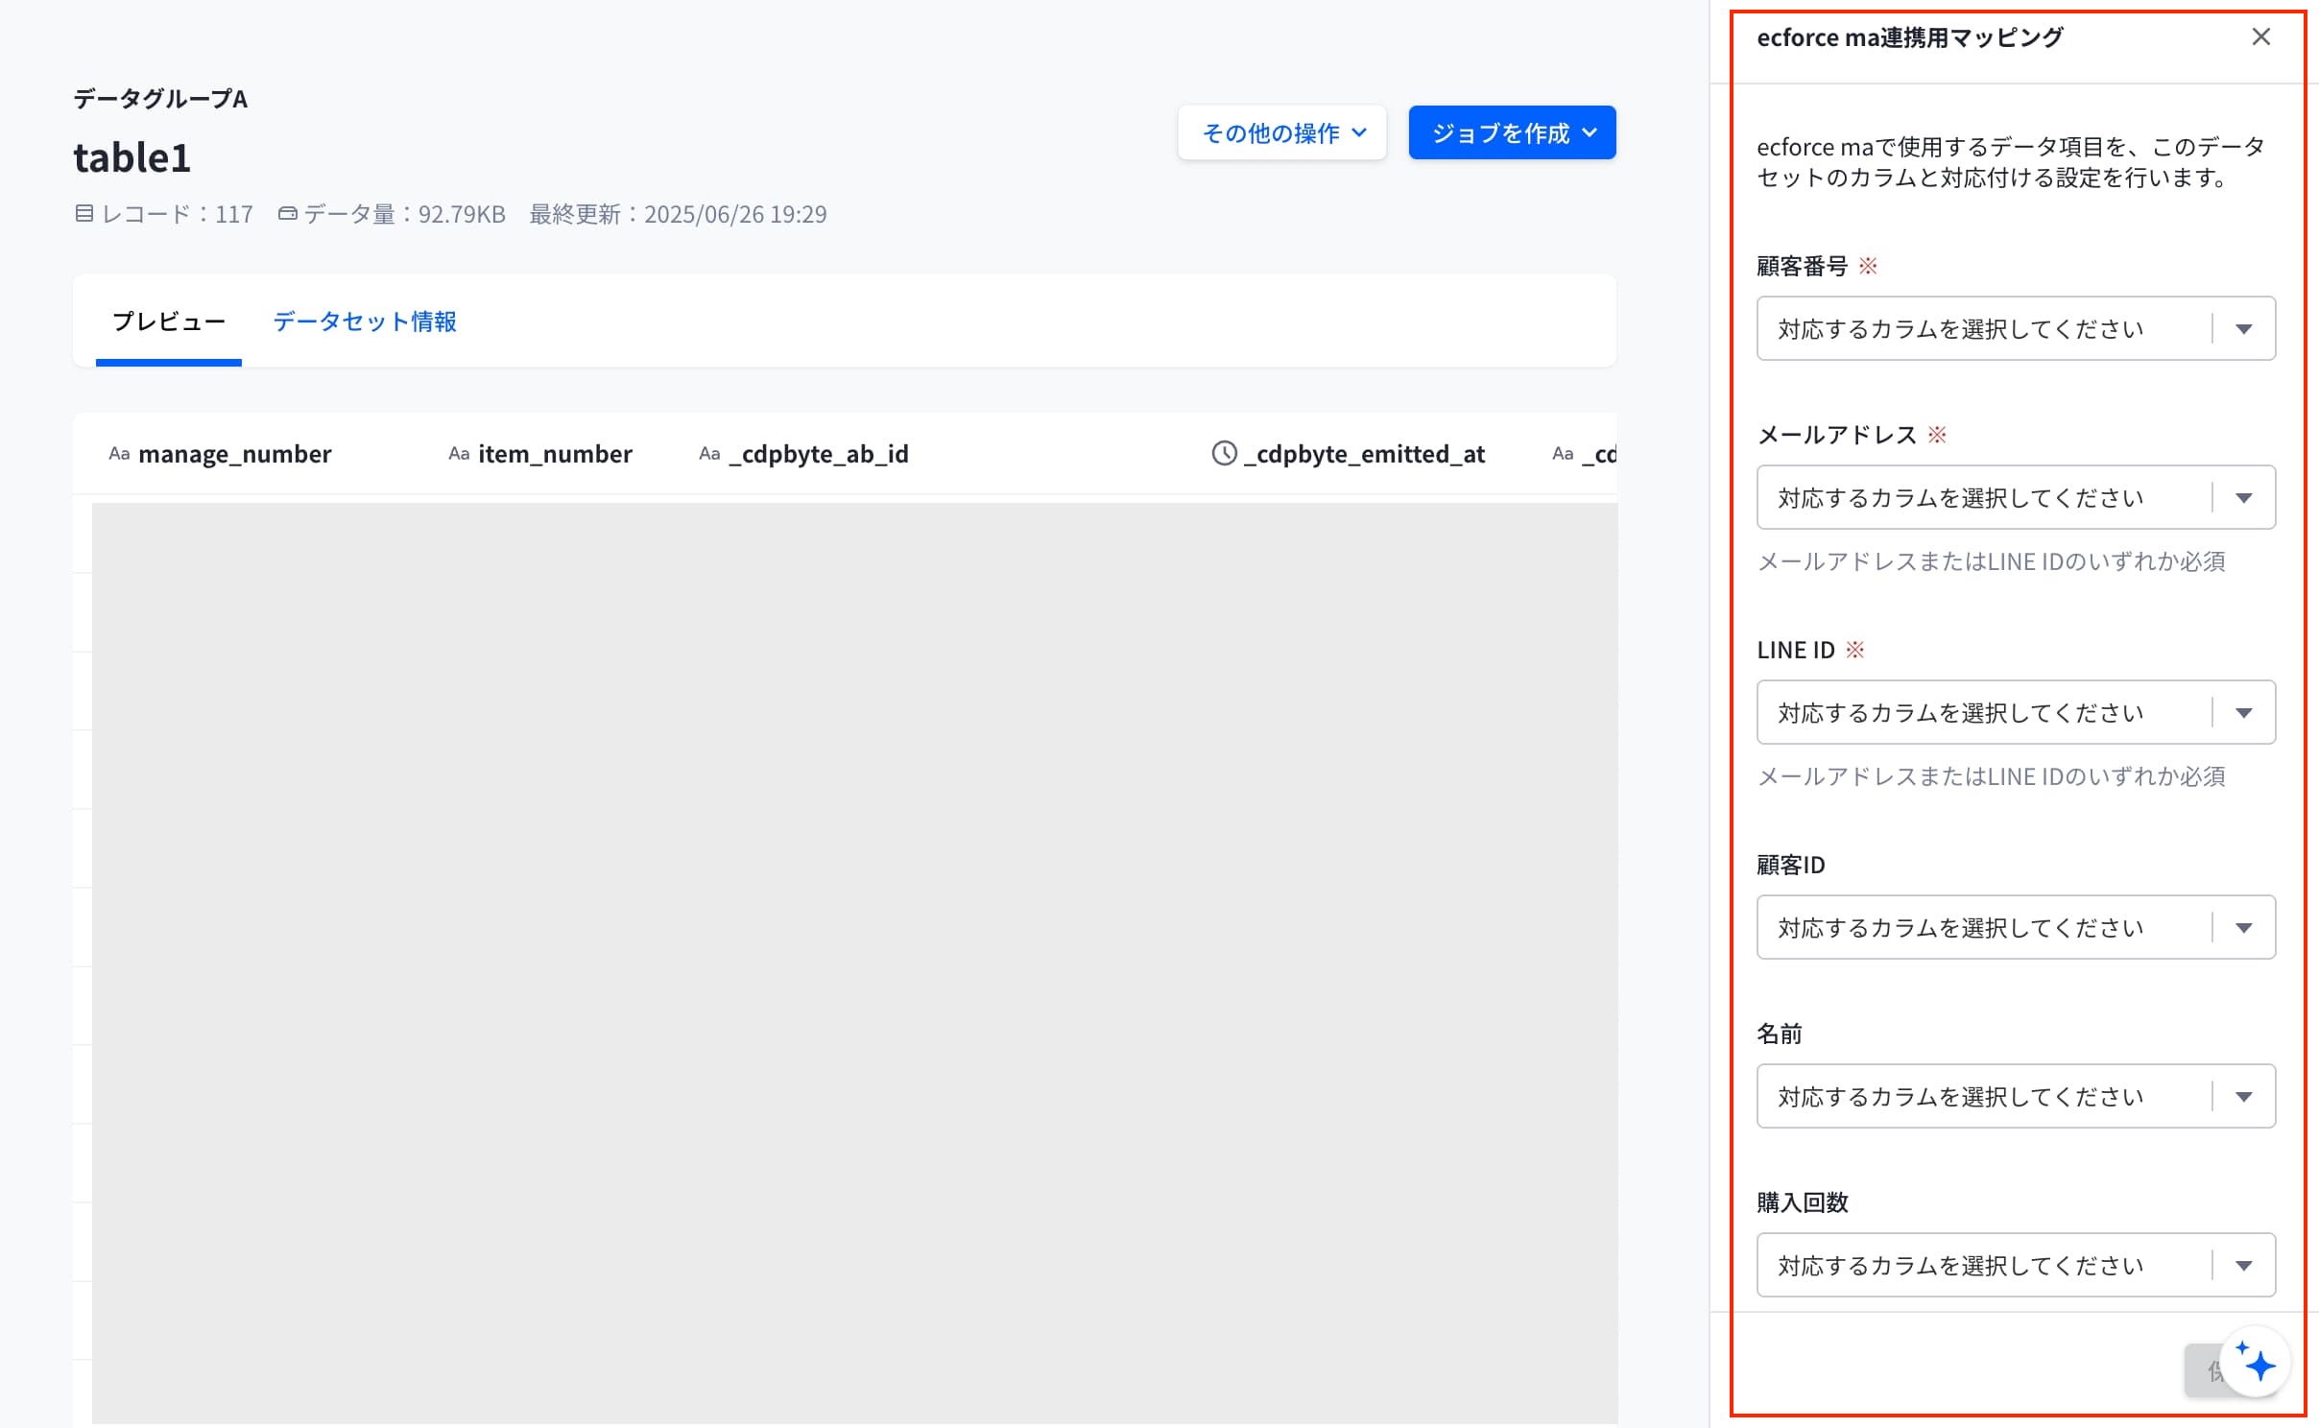This screenshot has width=2319, height=1428.
Task: Open the 購入回数 column dropdown
Action: (x=2016, y=1265)
